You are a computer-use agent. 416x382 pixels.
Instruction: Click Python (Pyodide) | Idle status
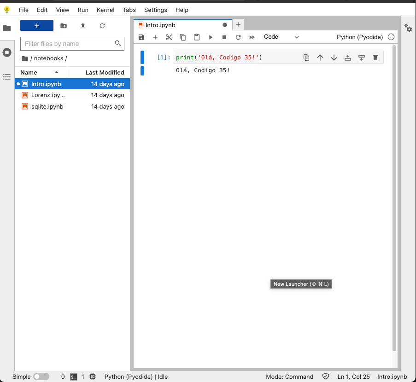(136, 376)
